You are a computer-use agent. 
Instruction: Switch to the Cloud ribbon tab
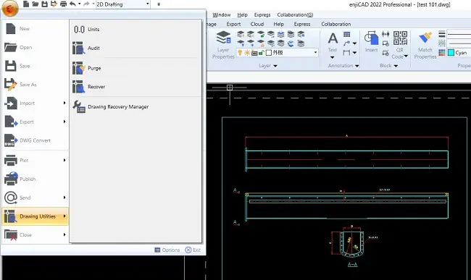tap(257, 24)
